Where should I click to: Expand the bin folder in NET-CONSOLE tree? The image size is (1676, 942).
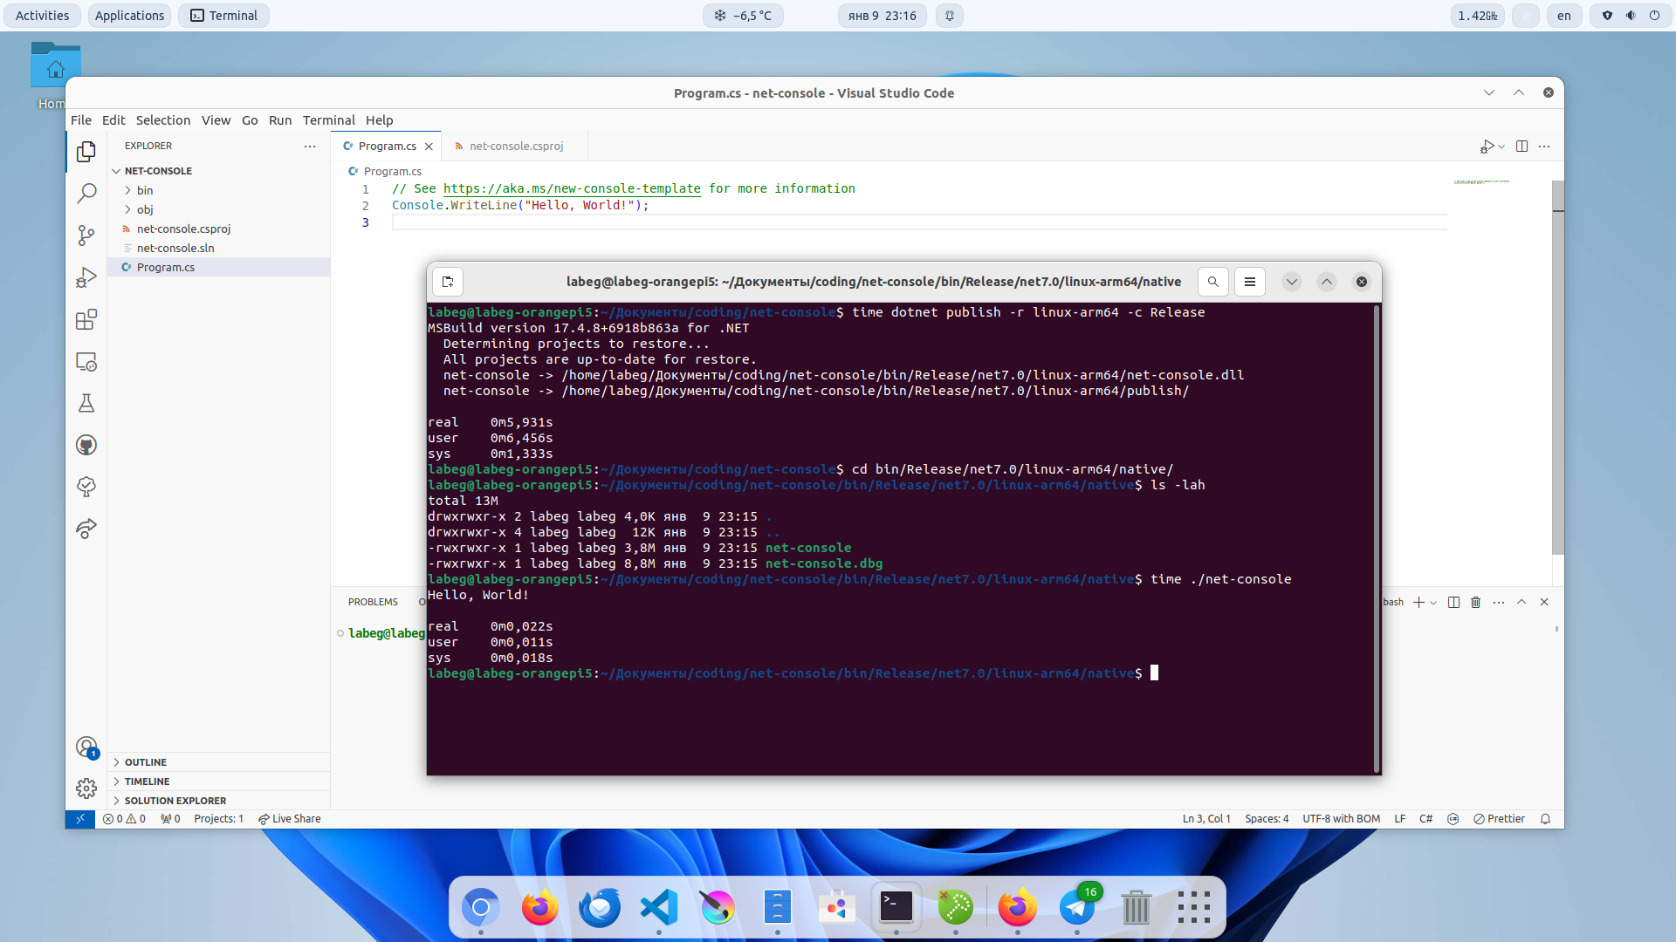pyautogui.click(x=144, y=190)
